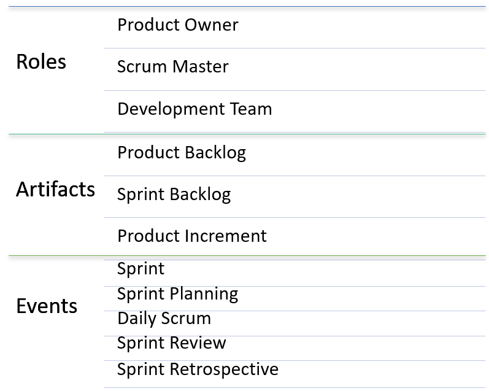Viewport: 489px width, 391px height.
Task: Click the Artifacts section heading
Action: (55, 189)
